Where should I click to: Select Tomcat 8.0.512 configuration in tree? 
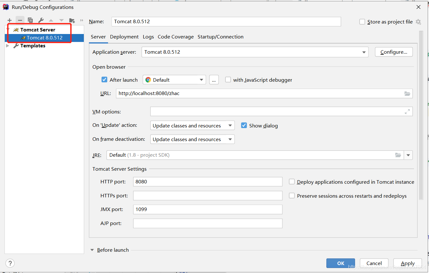click(x=45, y=38)
